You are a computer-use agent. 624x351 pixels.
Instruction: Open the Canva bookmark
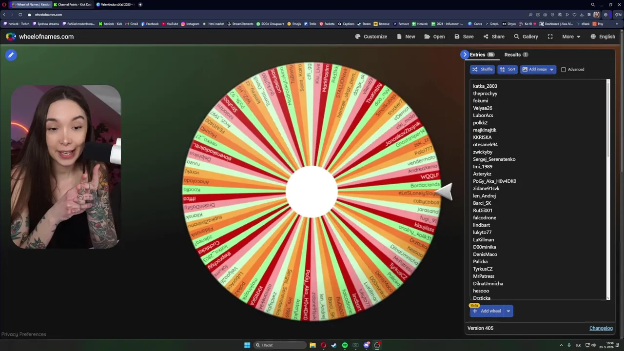tap(475, 24)
